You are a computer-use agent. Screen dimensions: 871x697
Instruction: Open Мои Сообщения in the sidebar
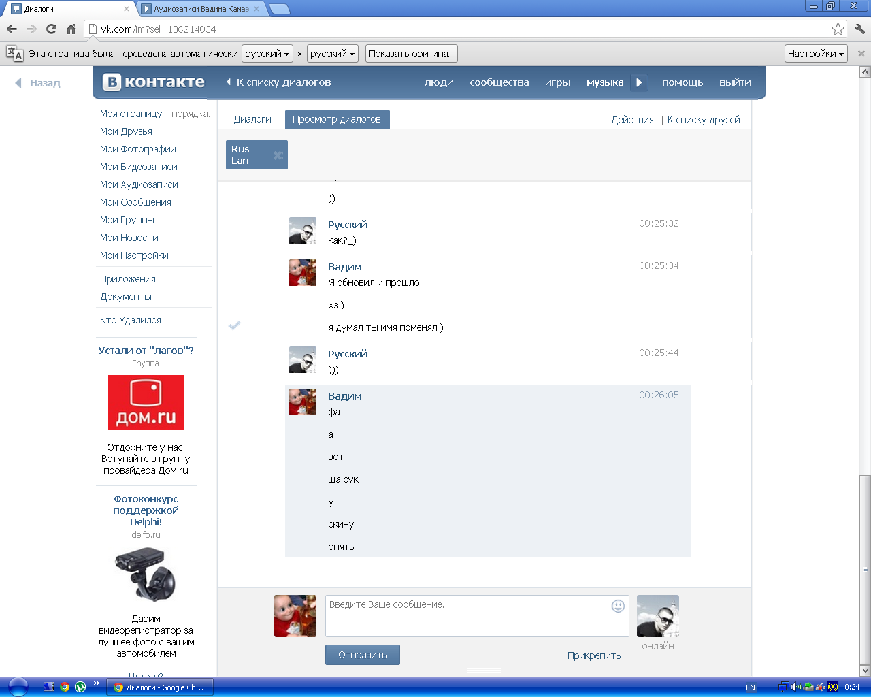tap(135, 202)
